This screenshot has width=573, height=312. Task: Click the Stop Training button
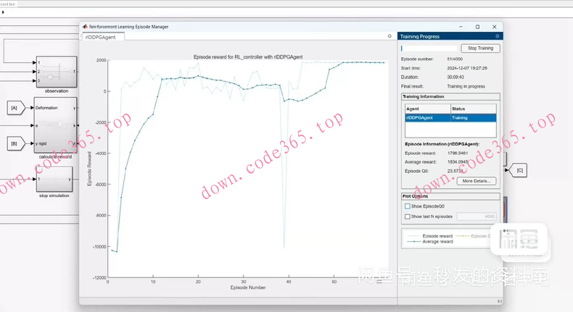(480, 49)
